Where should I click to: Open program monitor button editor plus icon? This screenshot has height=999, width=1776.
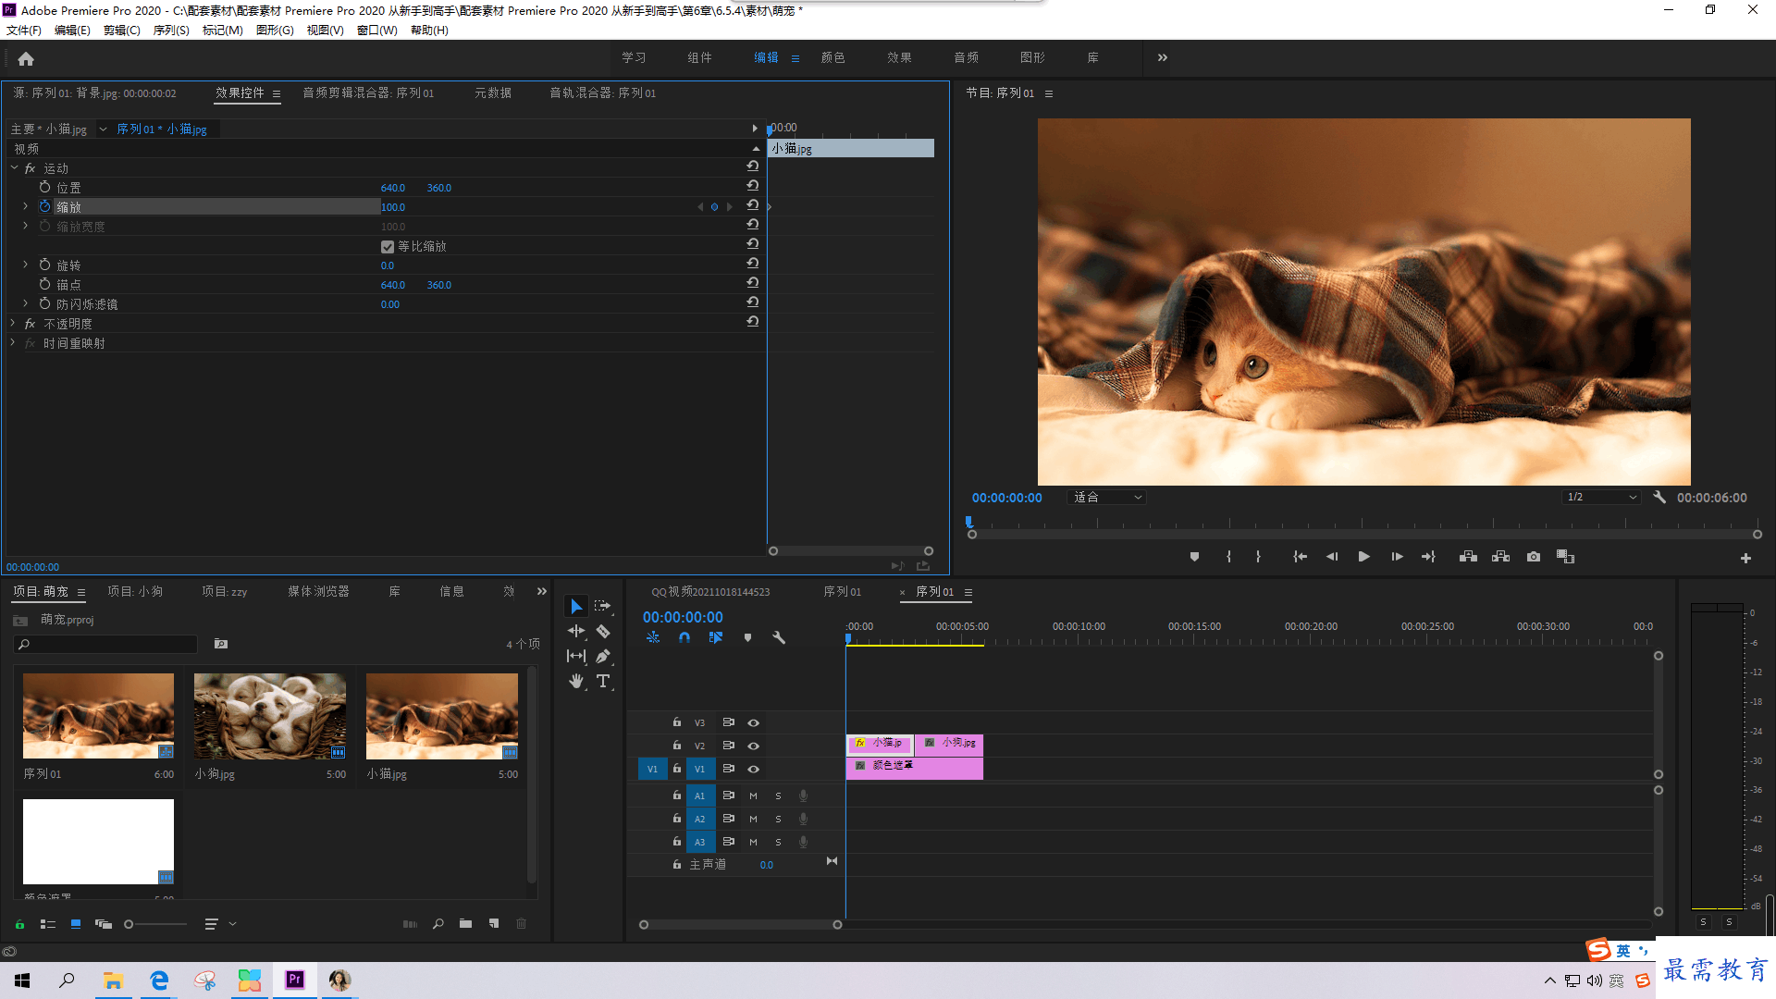(1745, 558)
